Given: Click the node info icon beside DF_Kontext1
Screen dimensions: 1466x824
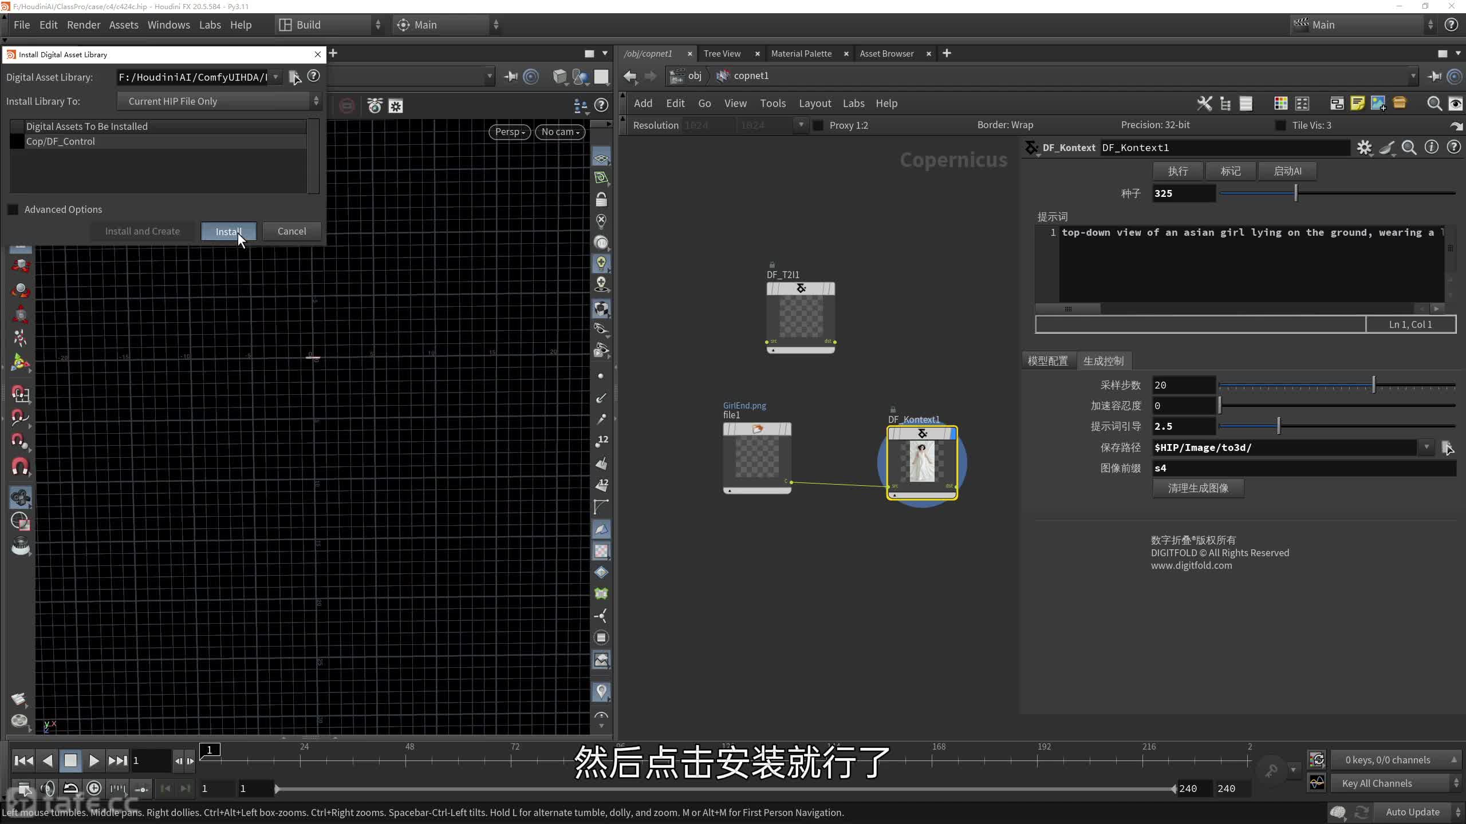Looking at the screenshot, I should [1431, 148].
